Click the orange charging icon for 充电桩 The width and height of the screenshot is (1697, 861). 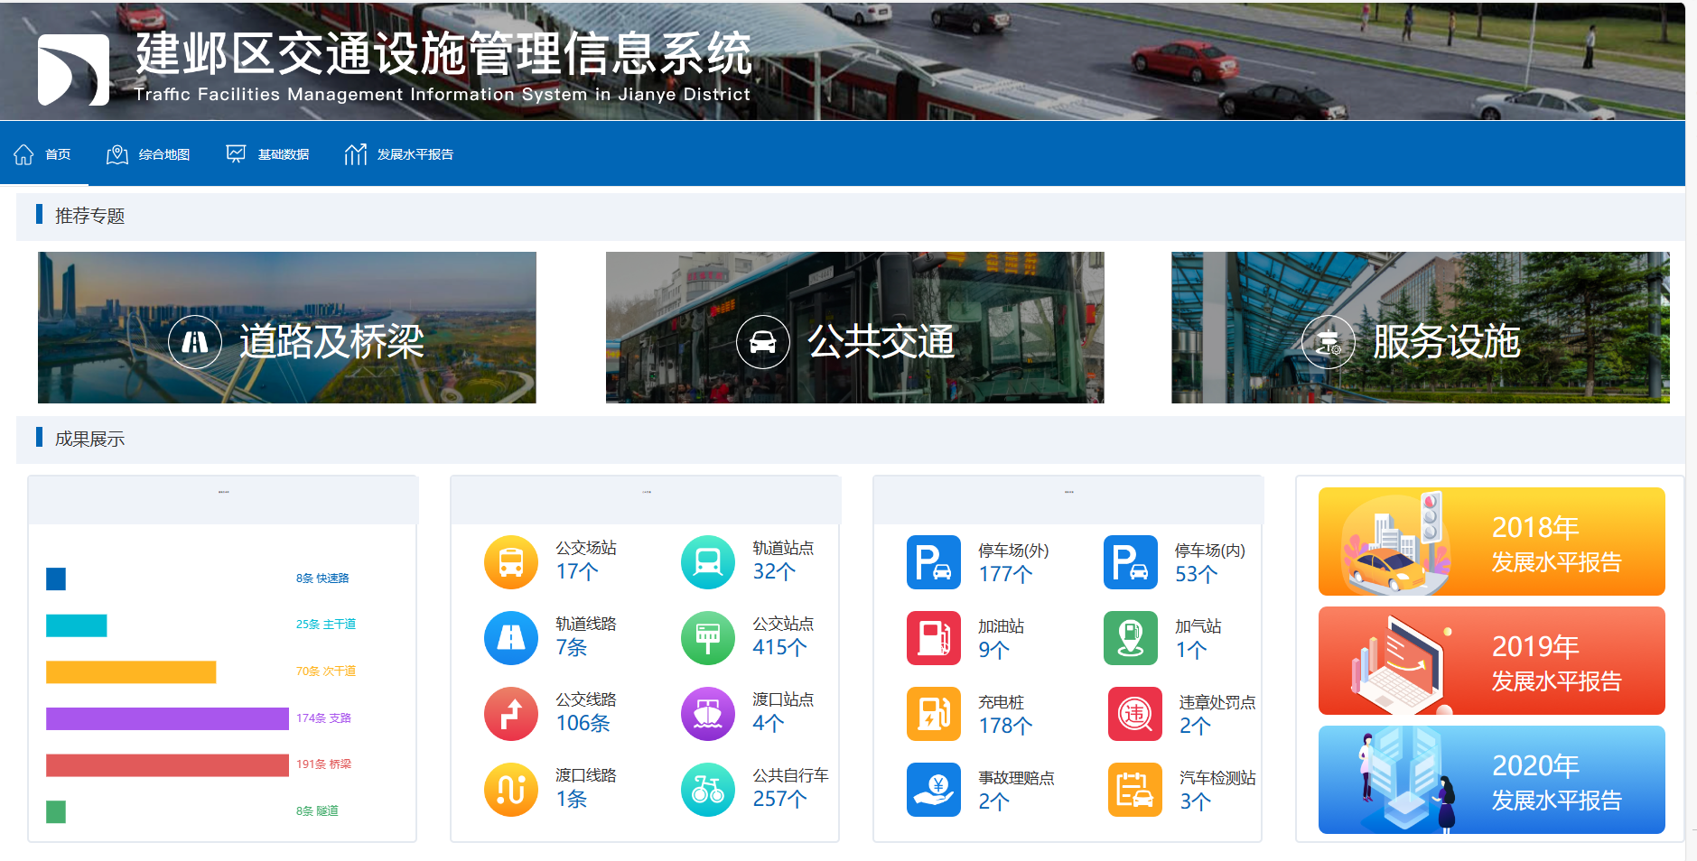click(x=934, y=714)
